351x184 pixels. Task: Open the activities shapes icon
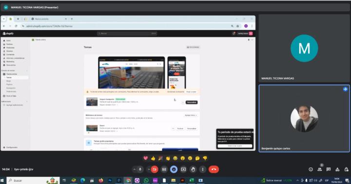[337, 169]
